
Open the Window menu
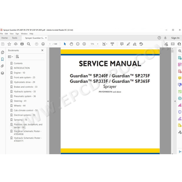24,34
